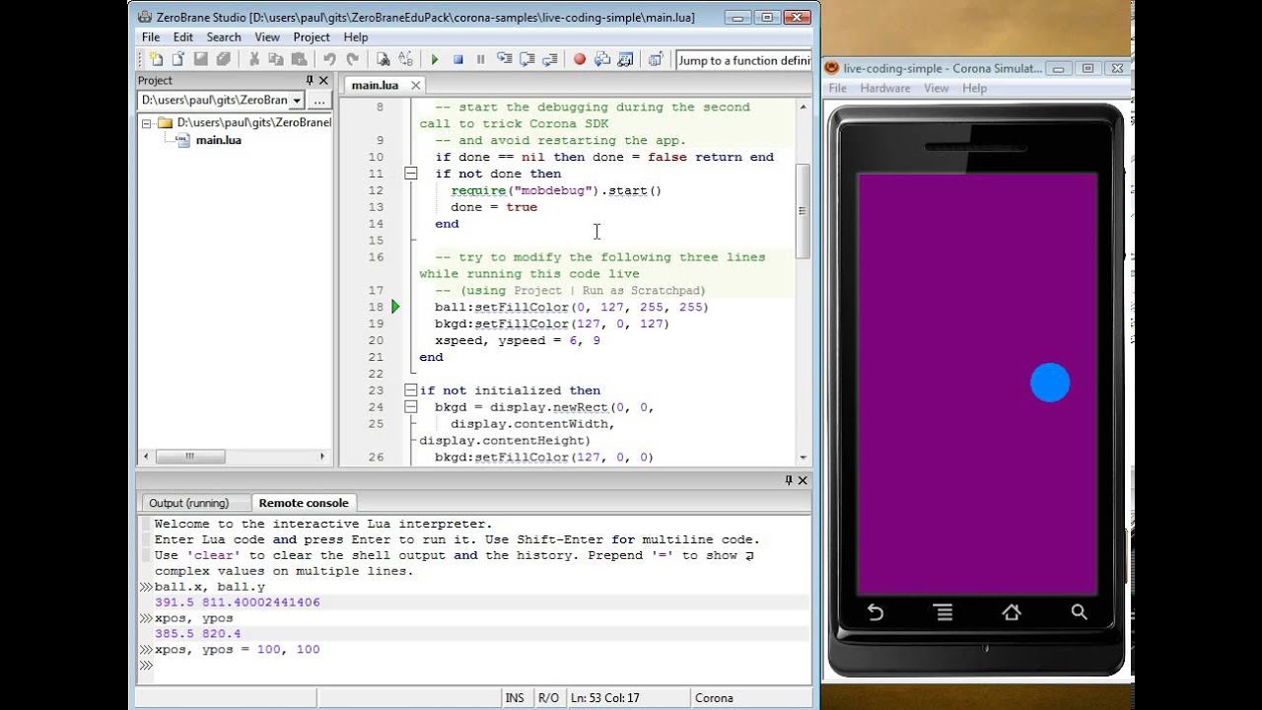Image resolution: width=1262 pixels, height=710 pixels.
Task: Open View menu in Corona Simulator
Action: click(937, 88)
